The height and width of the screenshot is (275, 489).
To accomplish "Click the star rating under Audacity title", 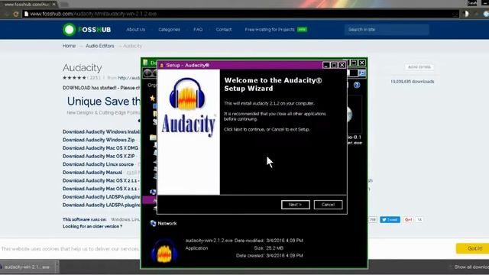I will tap(74, 78).
